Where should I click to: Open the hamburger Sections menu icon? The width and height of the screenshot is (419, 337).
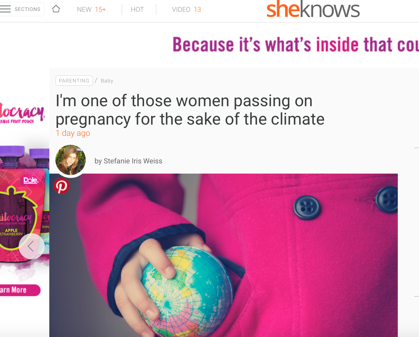5,9
